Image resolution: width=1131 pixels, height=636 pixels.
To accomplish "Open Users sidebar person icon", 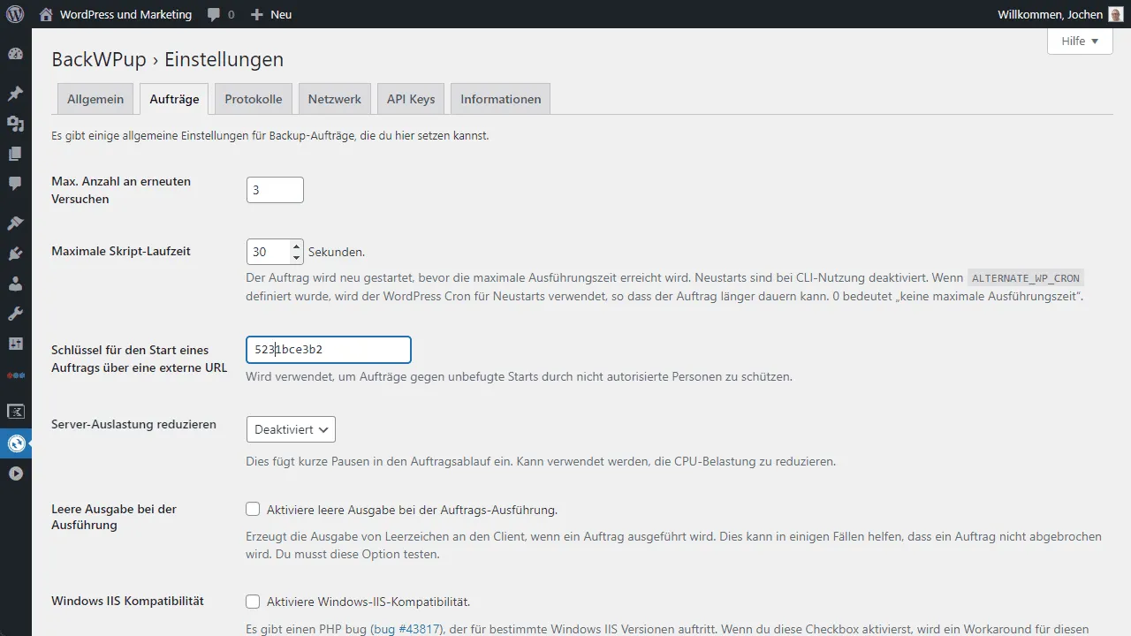I will tap(15, 284).
